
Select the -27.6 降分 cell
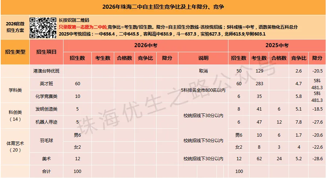click(317, 122)
